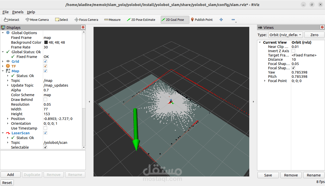325x186 pixels.
Task: Collapse the Map display node
Action: click(3, 71)
